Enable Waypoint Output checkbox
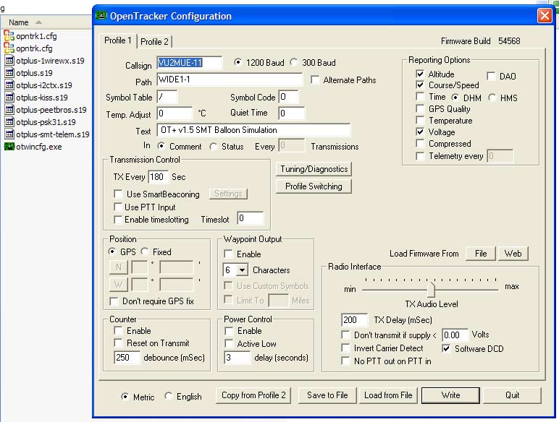 point(228,254)
